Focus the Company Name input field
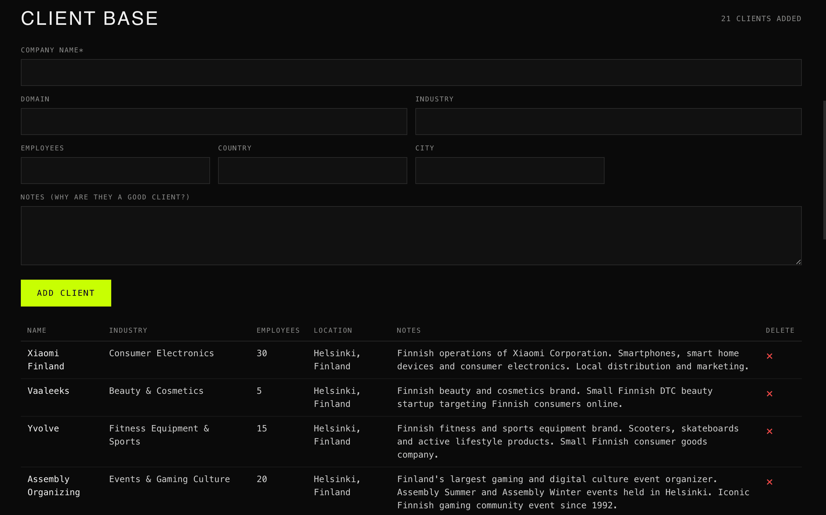 pos(411,73)
